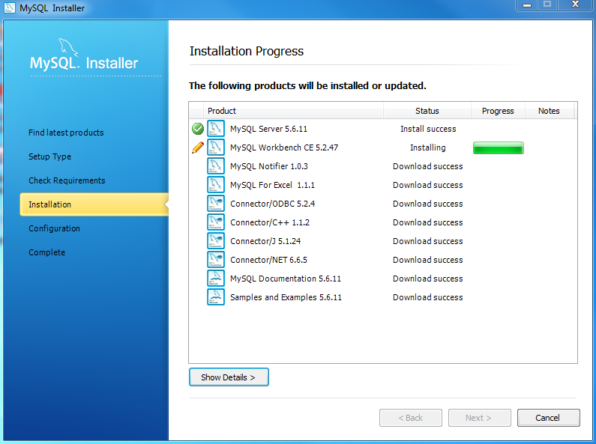Click the MySQL Notifier 1.0.3 icon

(x=216, y=166)
